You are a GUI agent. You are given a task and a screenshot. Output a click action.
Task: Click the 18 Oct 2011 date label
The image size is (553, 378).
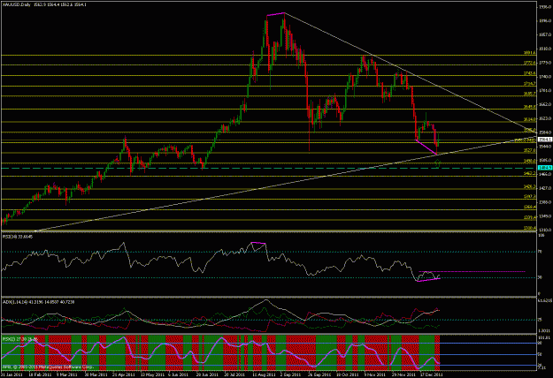[346, 375]
